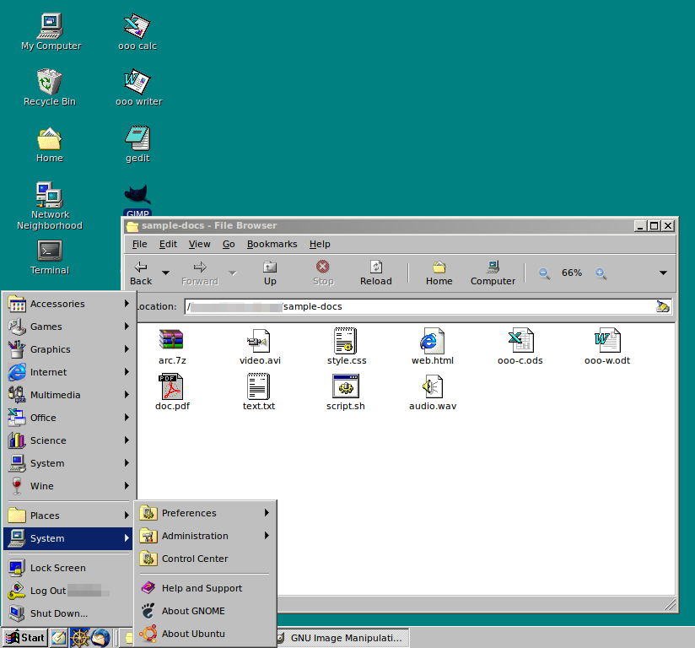Open the Bookmarks menu
695x648 pixels.
(x=272, y=244)
